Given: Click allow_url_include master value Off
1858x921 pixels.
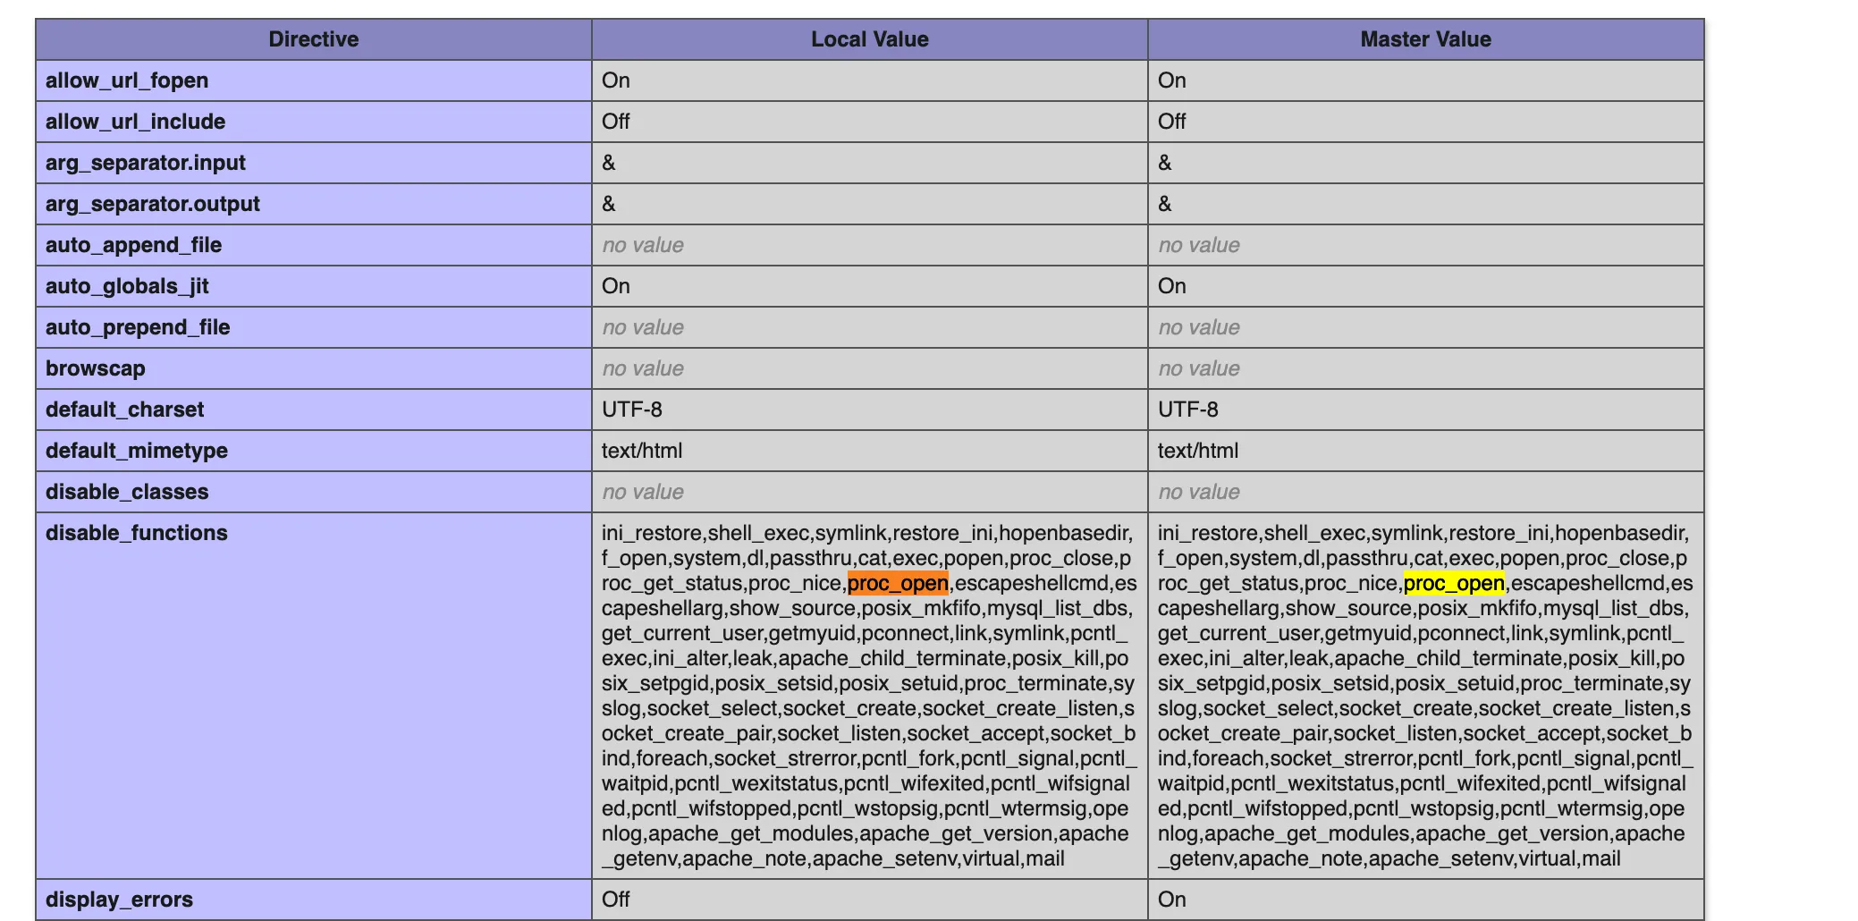Looking at the screenshot, I should point(1172,122).
